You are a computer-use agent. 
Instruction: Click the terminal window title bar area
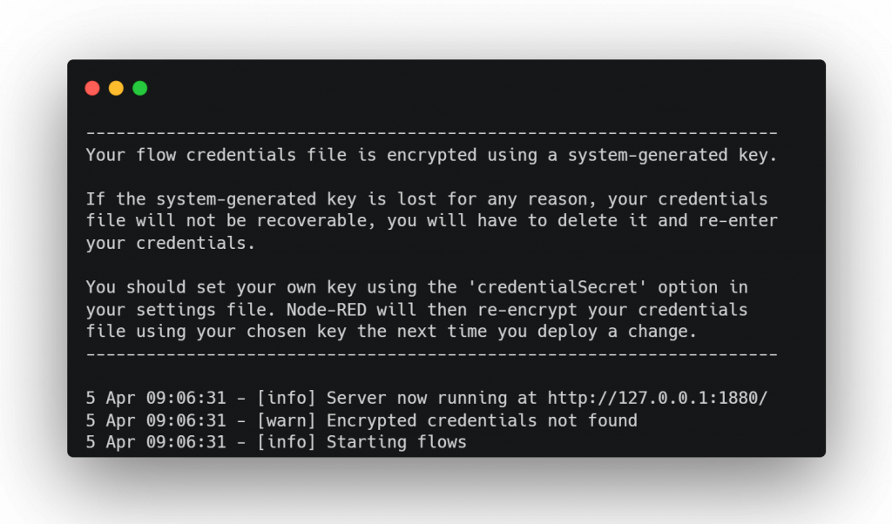[x=436, y=87]
